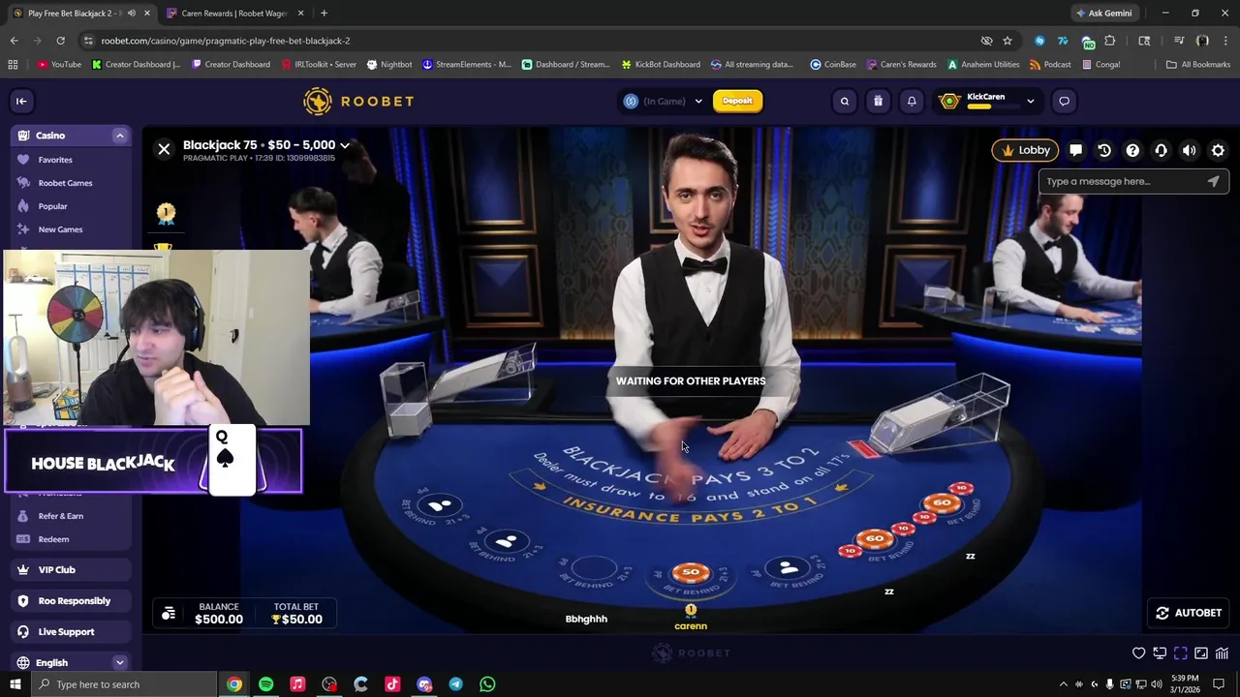Screen dimensions: 1240x697
Task: Collapse the Casino sidebar section
Action: (120, 136)
